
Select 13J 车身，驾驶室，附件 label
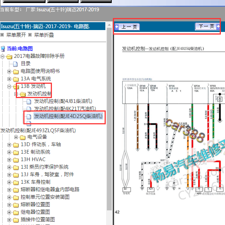47,174
